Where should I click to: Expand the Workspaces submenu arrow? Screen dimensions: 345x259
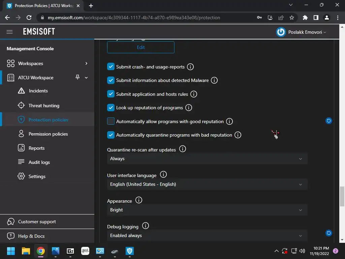[86, 63]
